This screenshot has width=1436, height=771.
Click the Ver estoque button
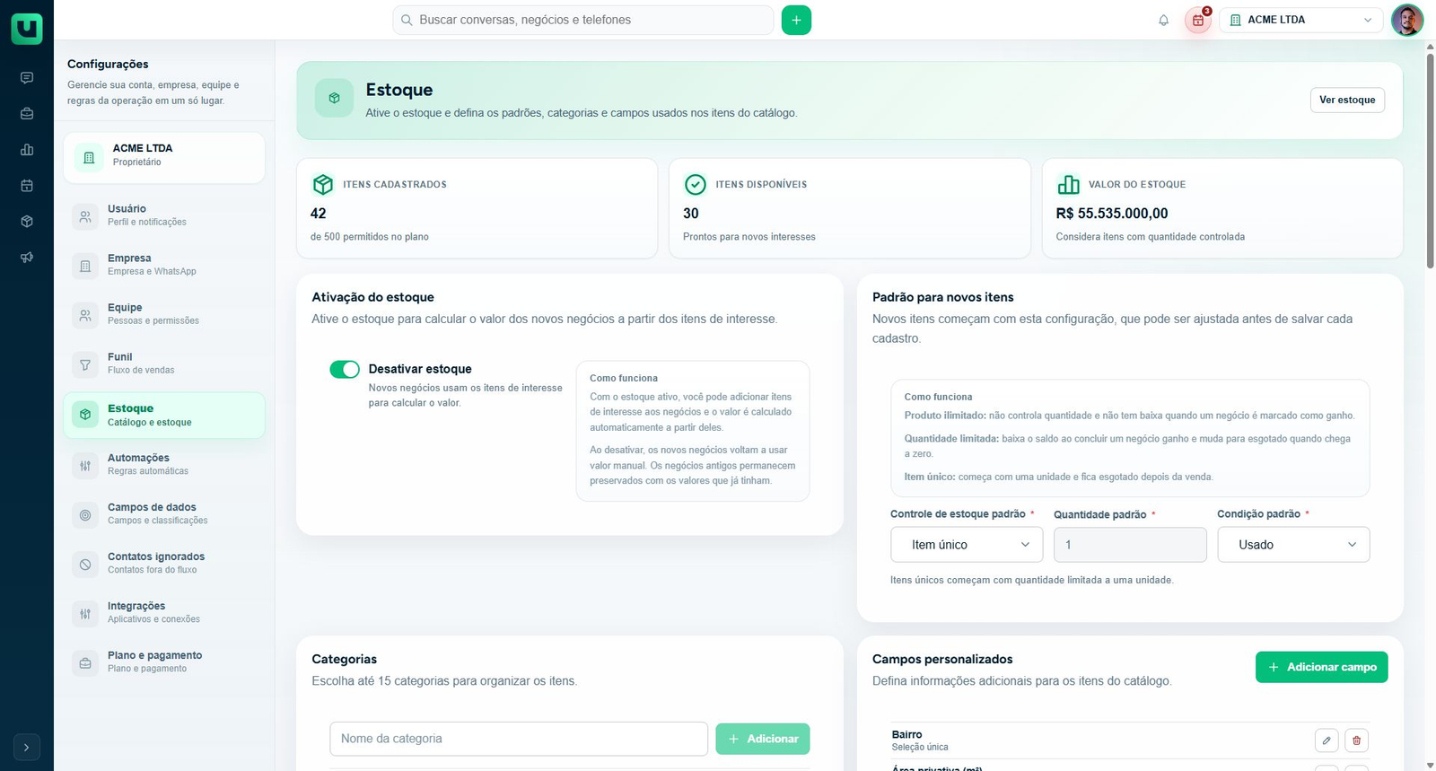tap(1347, 100)
